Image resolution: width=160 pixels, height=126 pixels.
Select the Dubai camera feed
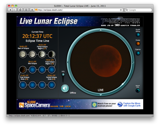point(138,44)
